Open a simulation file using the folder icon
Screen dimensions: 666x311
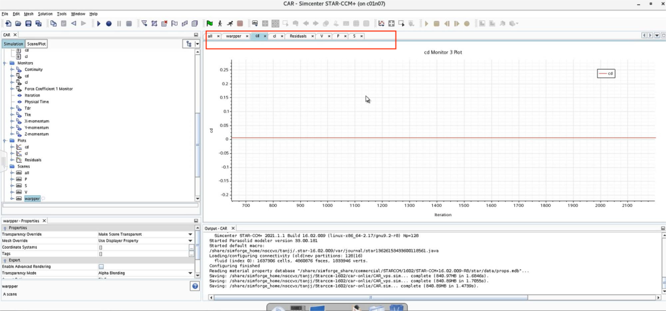18,24
